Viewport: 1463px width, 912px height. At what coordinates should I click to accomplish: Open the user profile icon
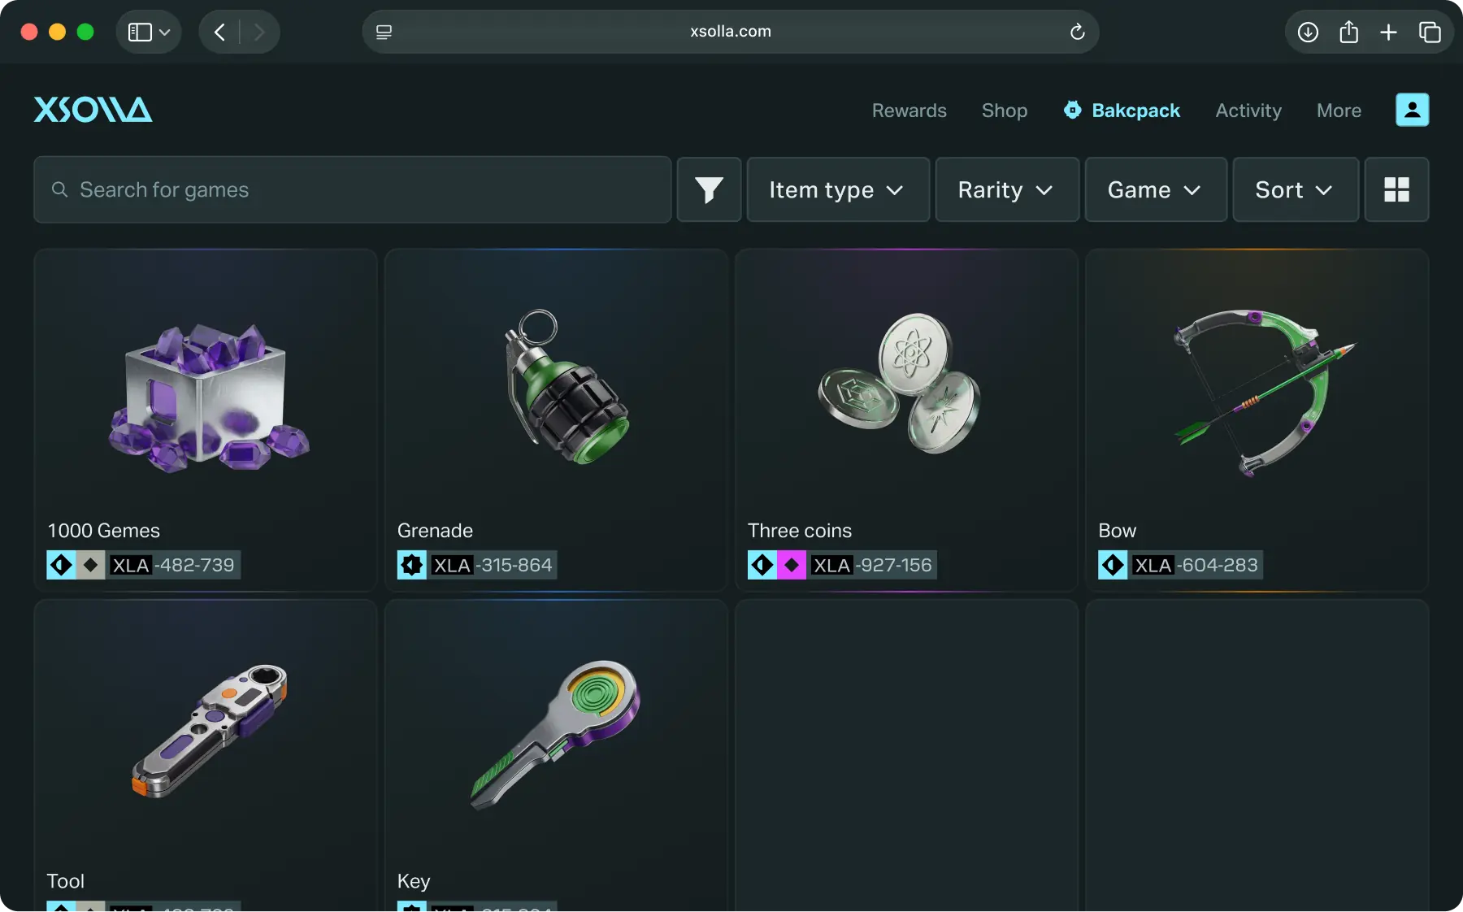coord(1412,110)
